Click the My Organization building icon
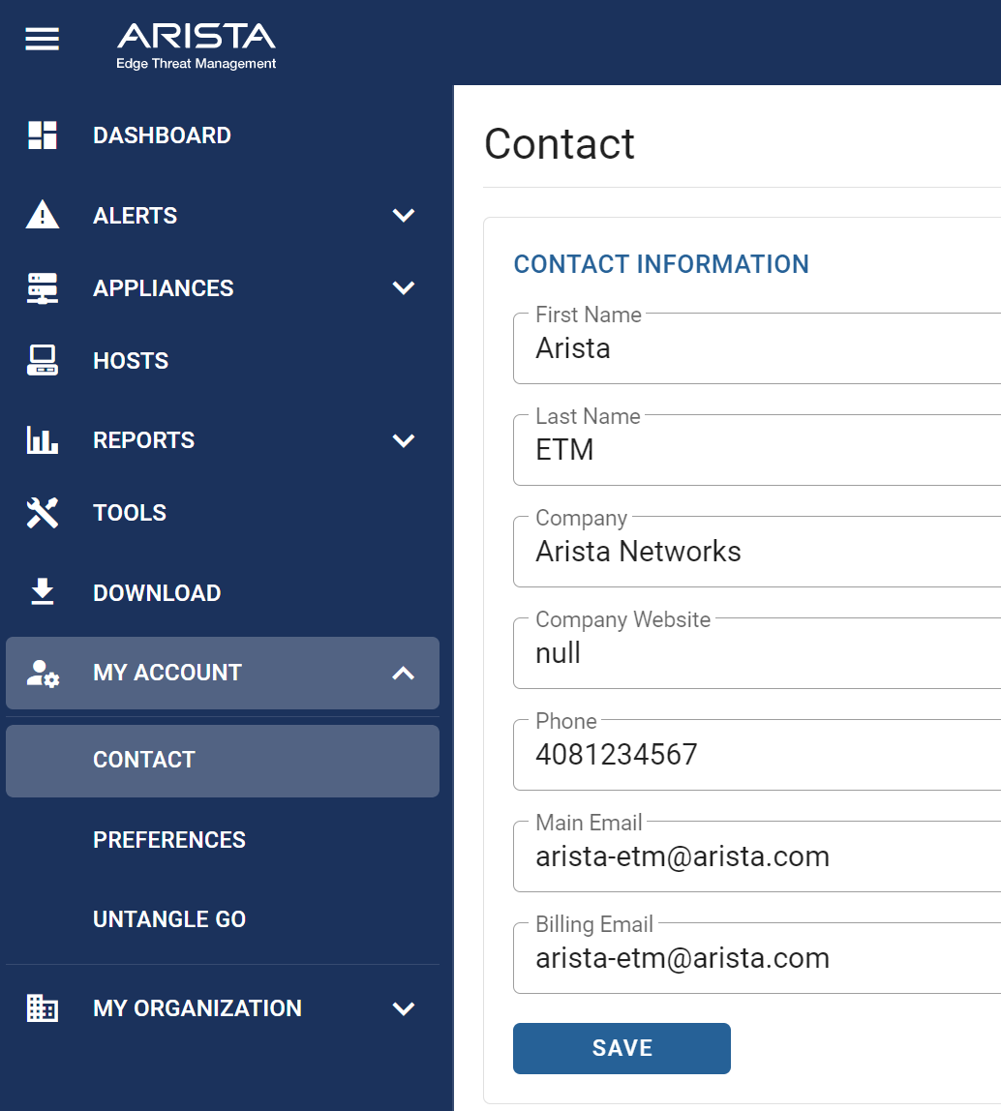Viewport: 1001px width, 1111px height. [43, 1008]
